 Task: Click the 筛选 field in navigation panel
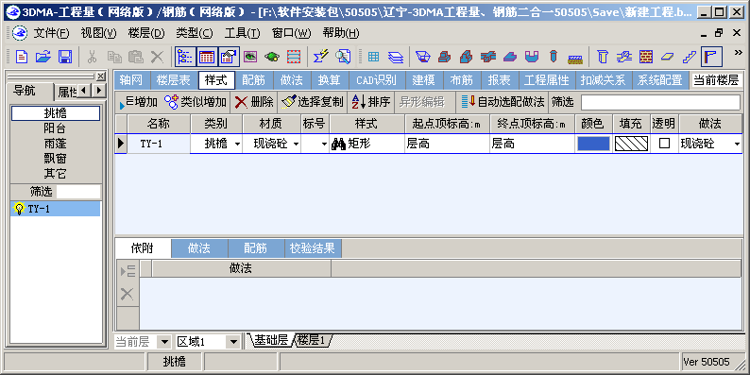78,192
